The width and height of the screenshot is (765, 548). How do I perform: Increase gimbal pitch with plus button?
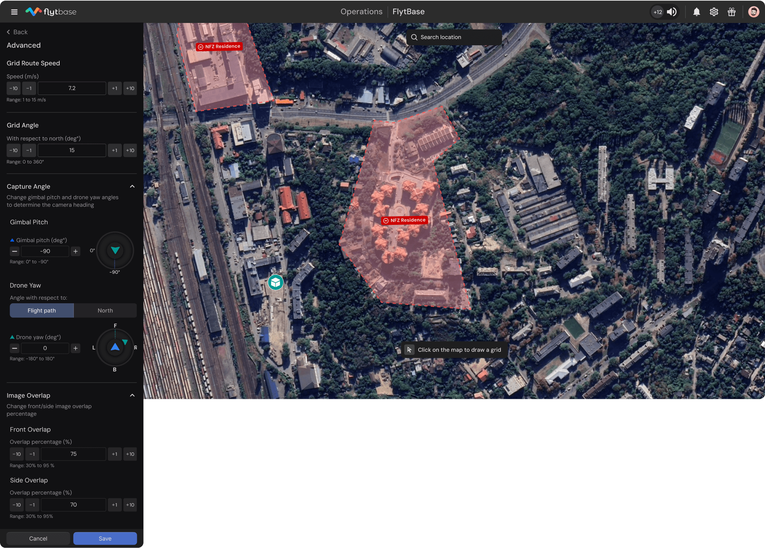[75, 251]
